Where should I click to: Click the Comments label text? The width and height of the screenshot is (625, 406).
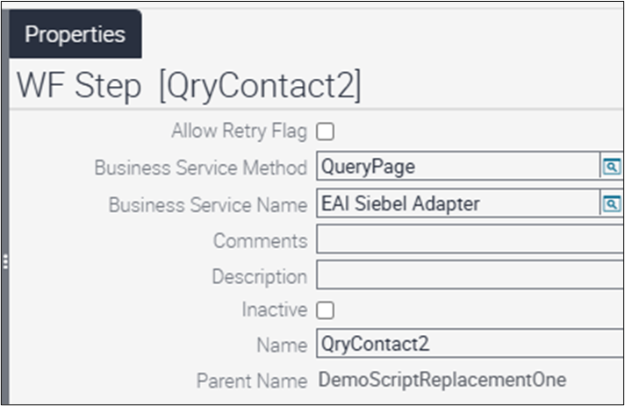coord(260,240)
